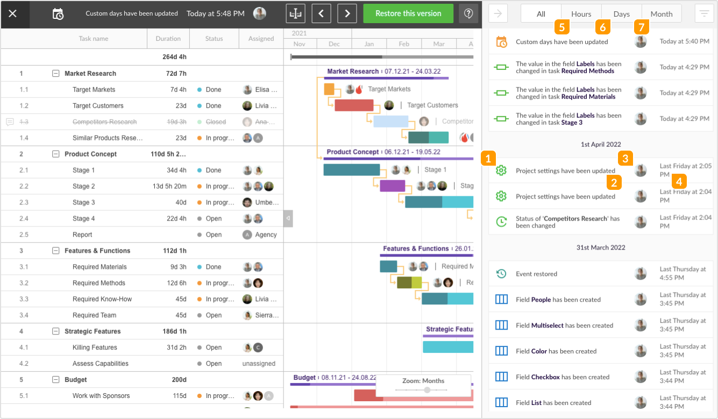The height and width of the screenshot is (419, 718).
Task: Adjust the Zoom: Months slider handle
Action: [427, 390]
